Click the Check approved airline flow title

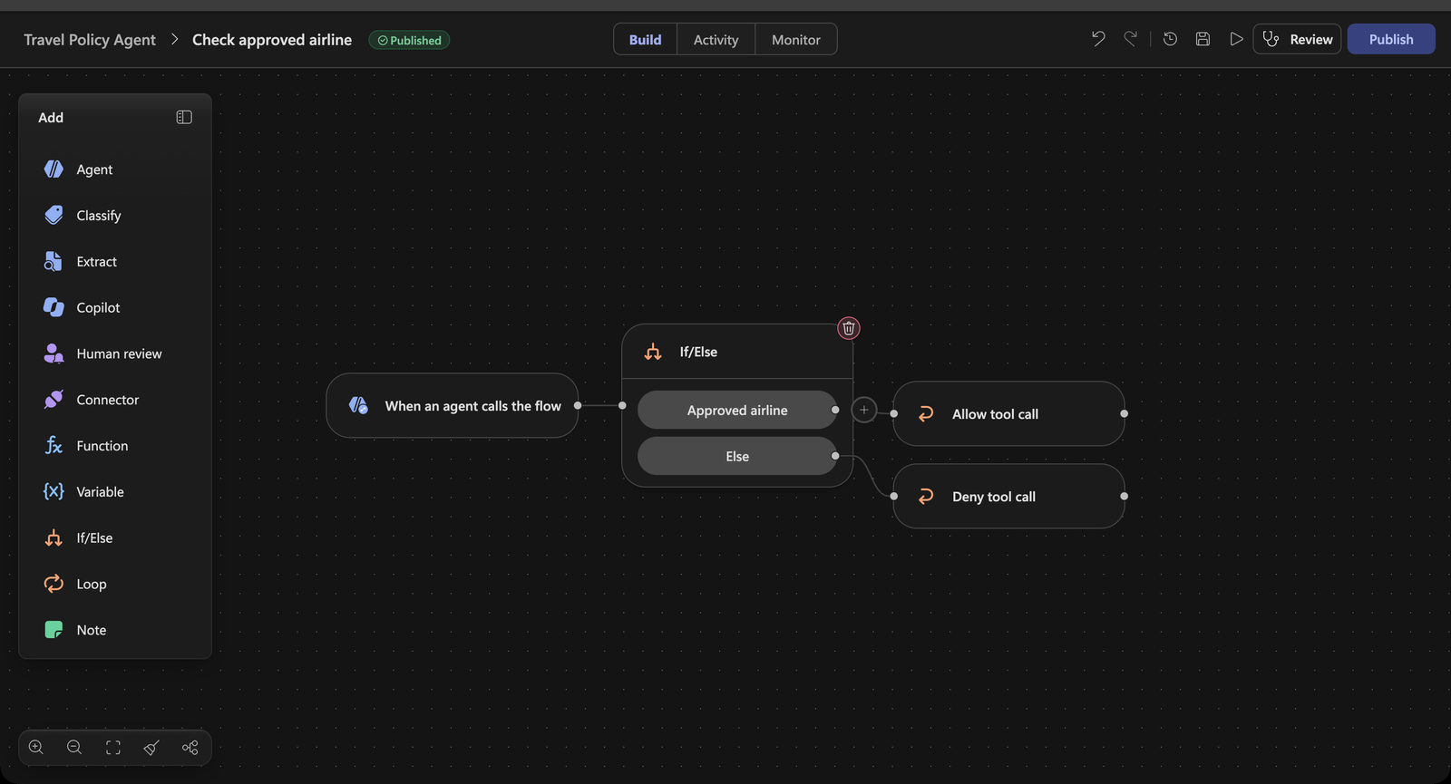tap(272, 40)
